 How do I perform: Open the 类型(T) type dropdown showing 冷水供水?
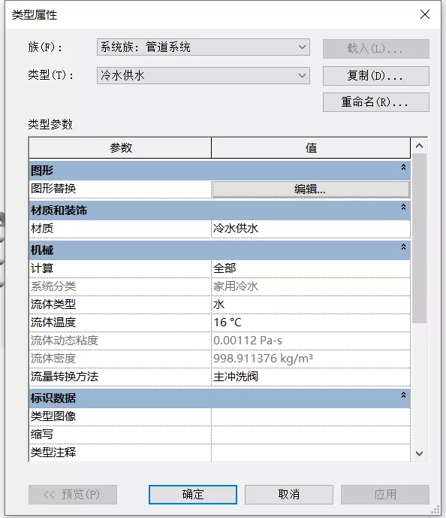203,76
